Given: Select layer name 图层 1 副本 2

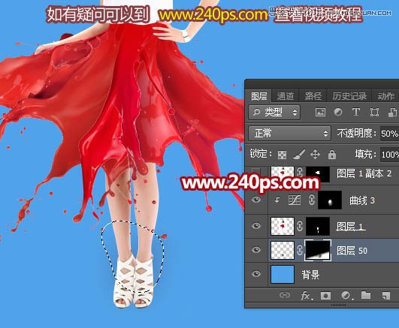Looking at the screenshot, I should click(x=364, y=173).
